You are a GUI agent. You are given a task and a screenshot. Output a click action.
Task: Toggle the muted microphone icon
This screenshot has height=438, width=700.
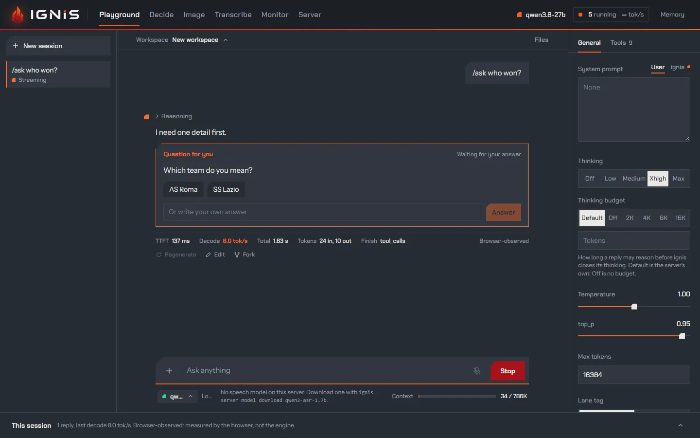(x=477, y=371)
